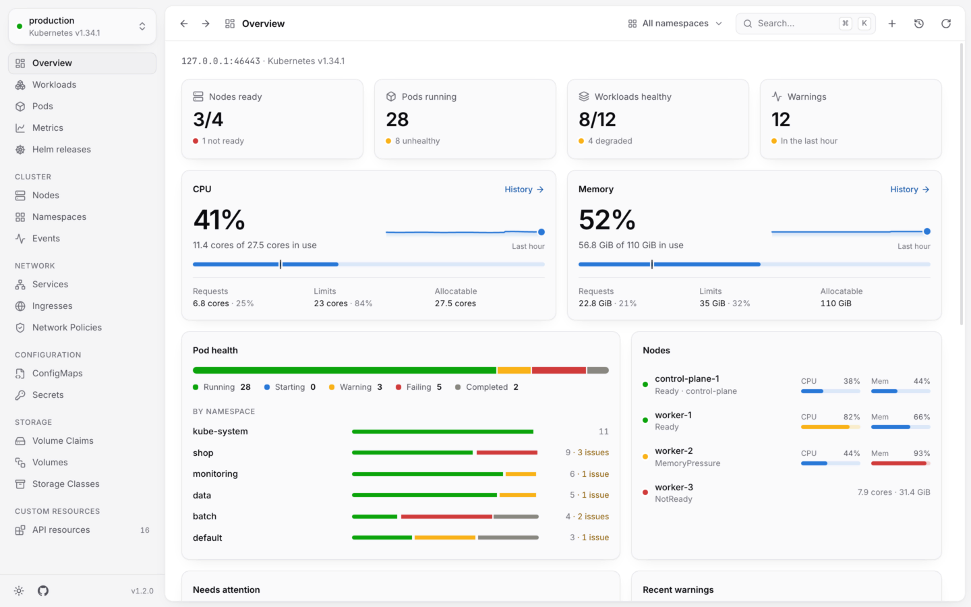Click the Workloads healthy card
The height and width of the screenshot is (607, 971).
(658, 119)
